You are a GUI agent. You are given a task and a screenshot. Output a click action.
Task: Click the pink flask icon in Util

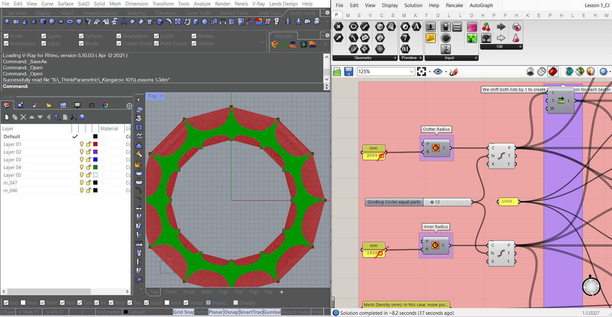[516, 38]
